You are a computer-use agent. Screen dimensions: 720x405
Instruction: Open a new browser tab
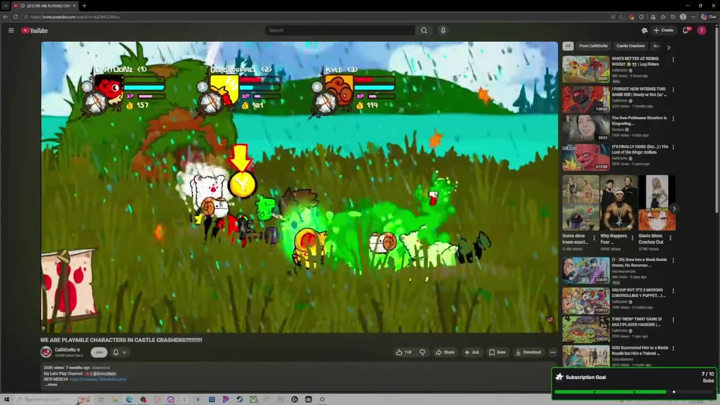point(84,6)
